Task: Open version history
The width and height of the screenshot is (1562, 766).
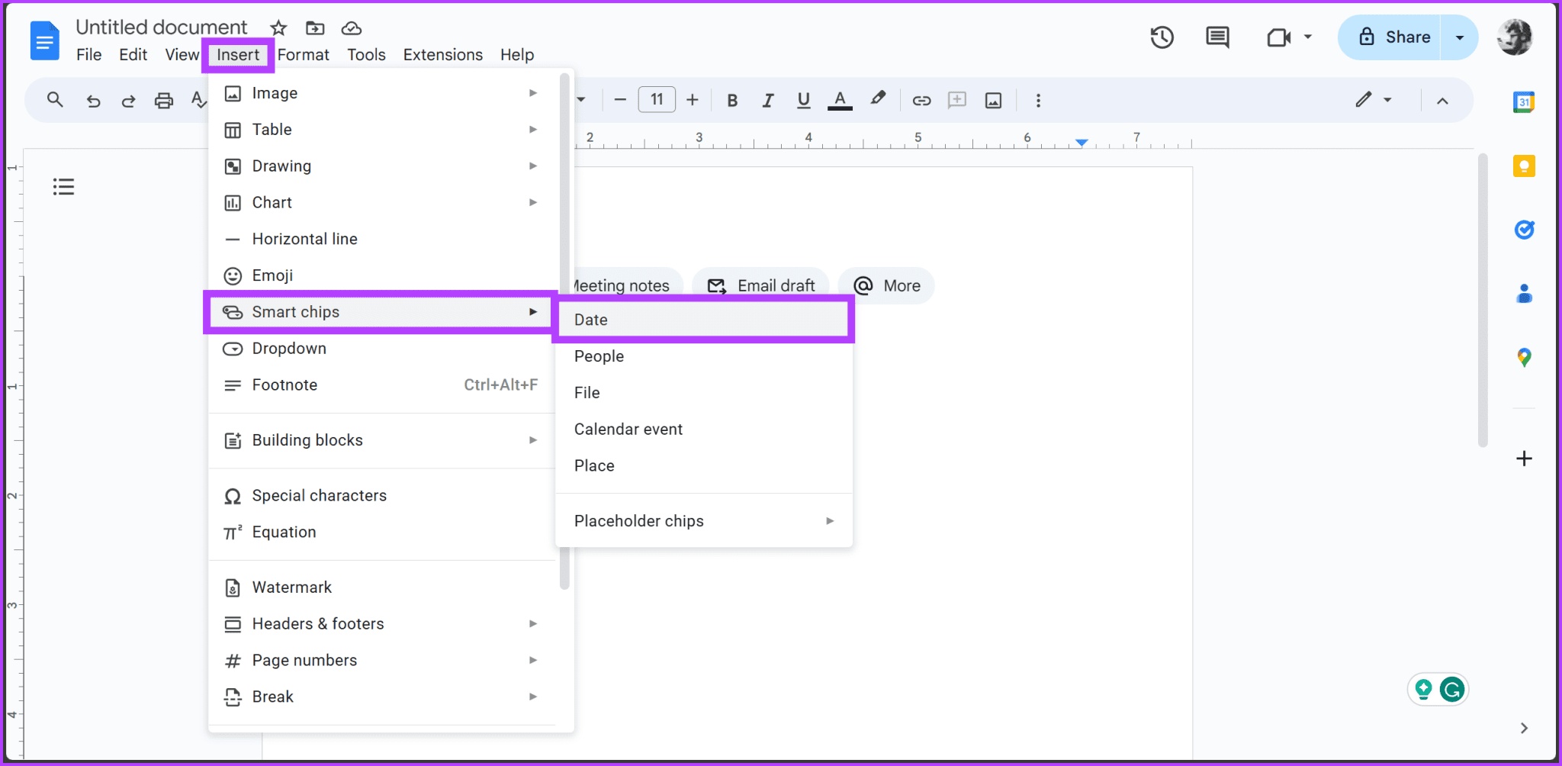Action: 1162,37
